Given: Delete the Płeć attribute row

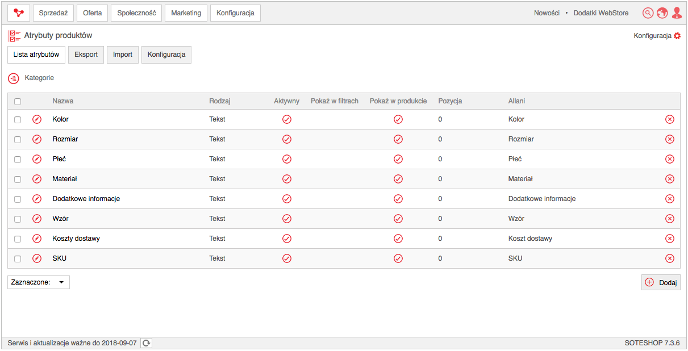Looking at the screenshot, I should coord(670,159).
